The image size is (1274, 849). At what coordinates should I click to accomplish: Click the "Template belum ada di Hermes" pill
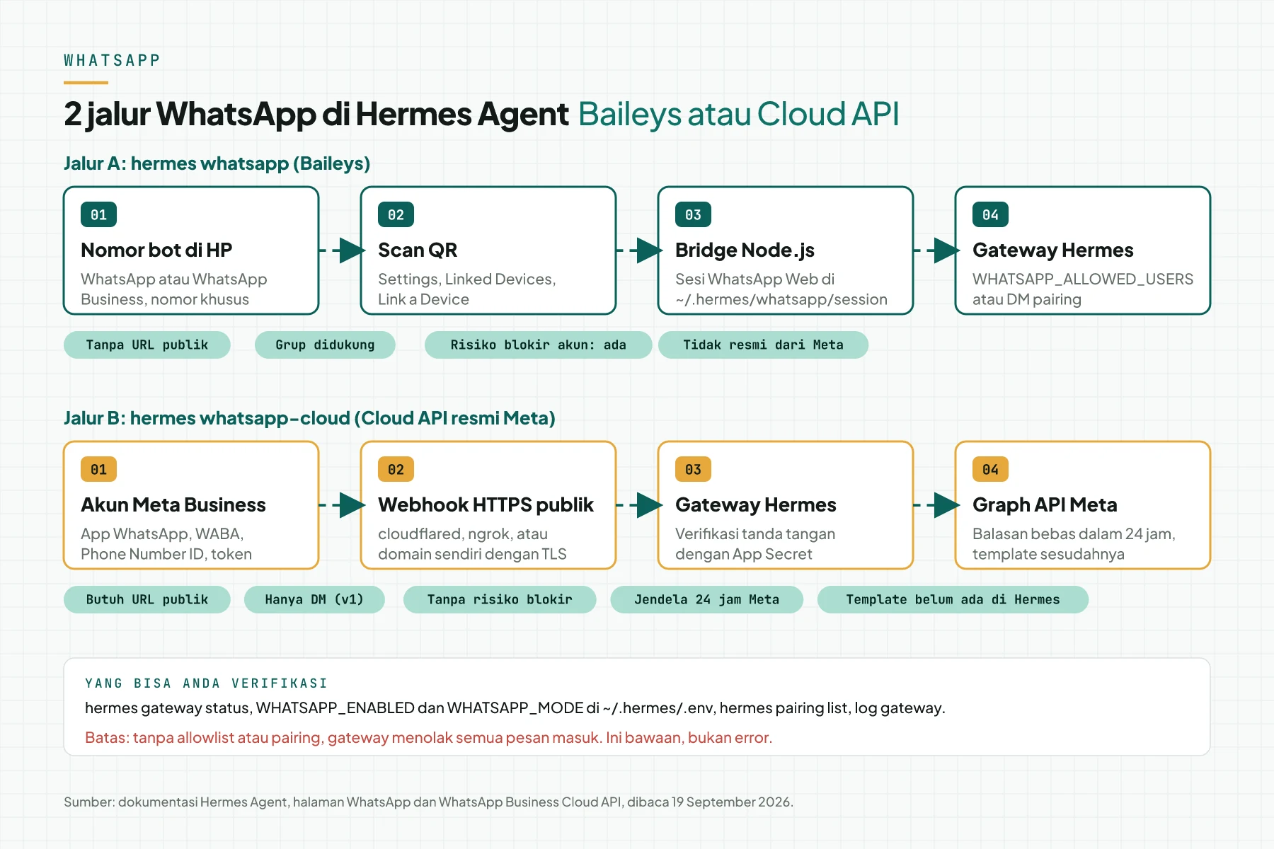coord(953,599)
